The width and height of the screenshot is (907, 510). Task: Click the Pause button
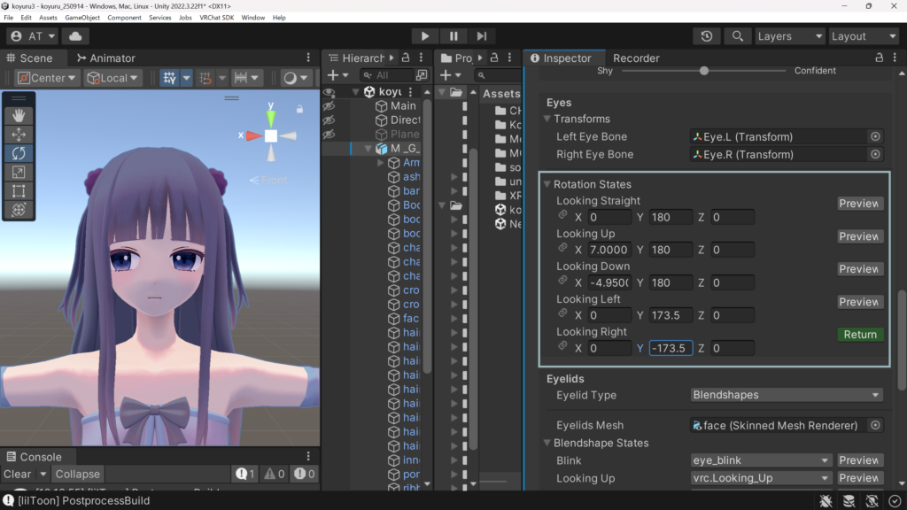453,35
